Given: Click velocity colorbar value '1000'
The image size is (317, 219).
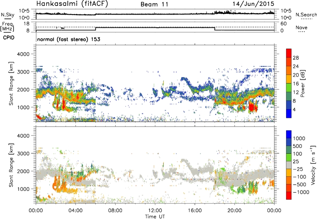Looking at the screenshot, I should 299,138.
